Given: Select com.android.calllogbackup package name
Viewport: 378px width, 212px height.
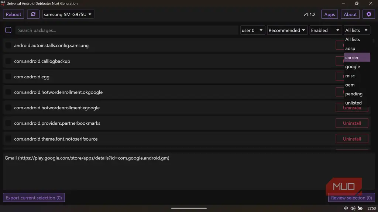Looking at the screenshot, I should click(42, 61).
